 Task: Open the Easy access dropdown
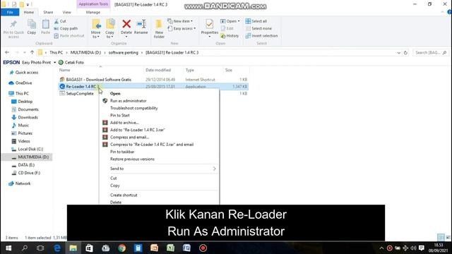[182, 28]
